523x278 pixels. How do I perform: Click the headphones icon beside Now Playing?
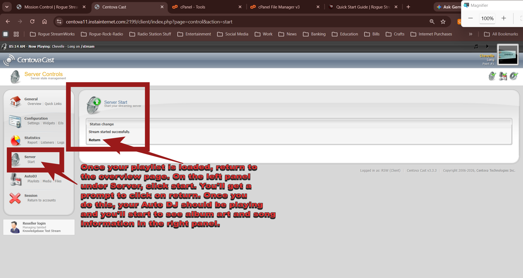point(4,47)
